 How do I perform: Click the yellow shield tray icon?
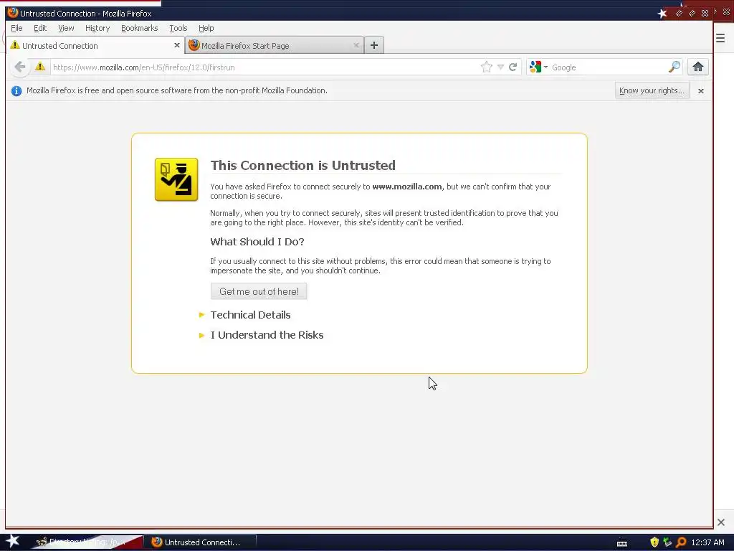click(x=654, y=542)
